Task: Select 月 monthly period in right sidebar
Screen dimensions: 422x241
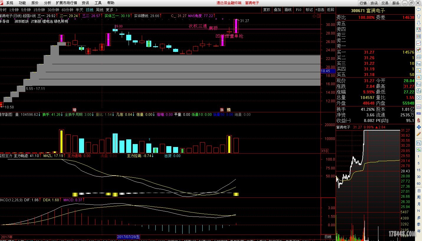Action: (x=418, y=204)
